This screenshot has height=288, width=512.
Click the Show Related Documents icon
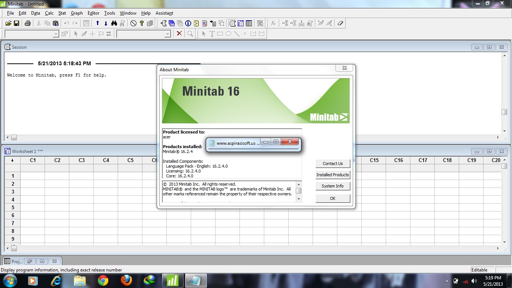tap(213, 23)
